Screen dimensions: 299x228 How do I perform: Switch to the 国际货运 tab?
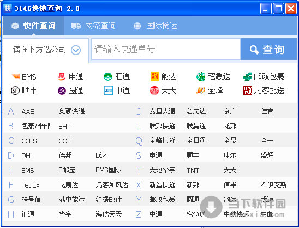155,26
